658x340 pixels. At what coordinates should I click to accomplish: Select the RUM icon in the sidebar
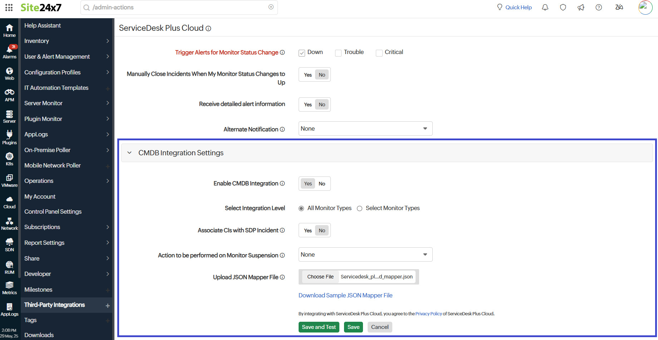point(9,266)
